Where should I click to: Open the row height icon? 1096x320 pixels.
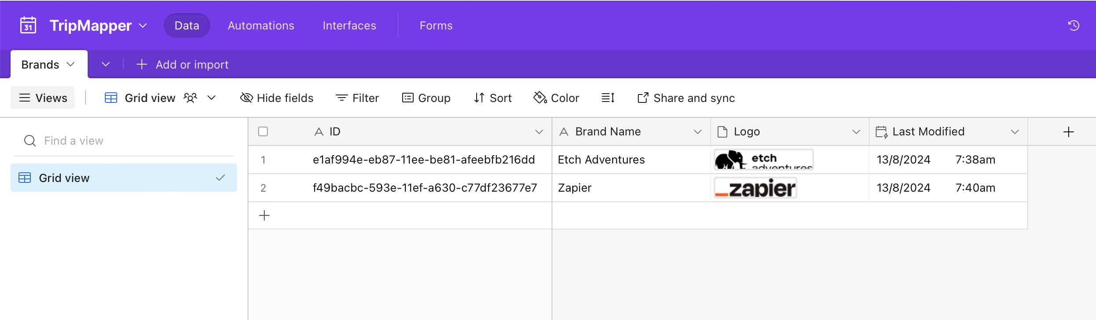tap(608, 98)
